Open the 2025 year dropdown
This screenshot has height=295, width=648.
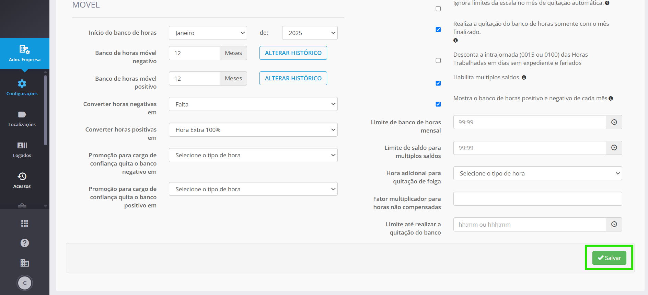(x=310, y=33)
